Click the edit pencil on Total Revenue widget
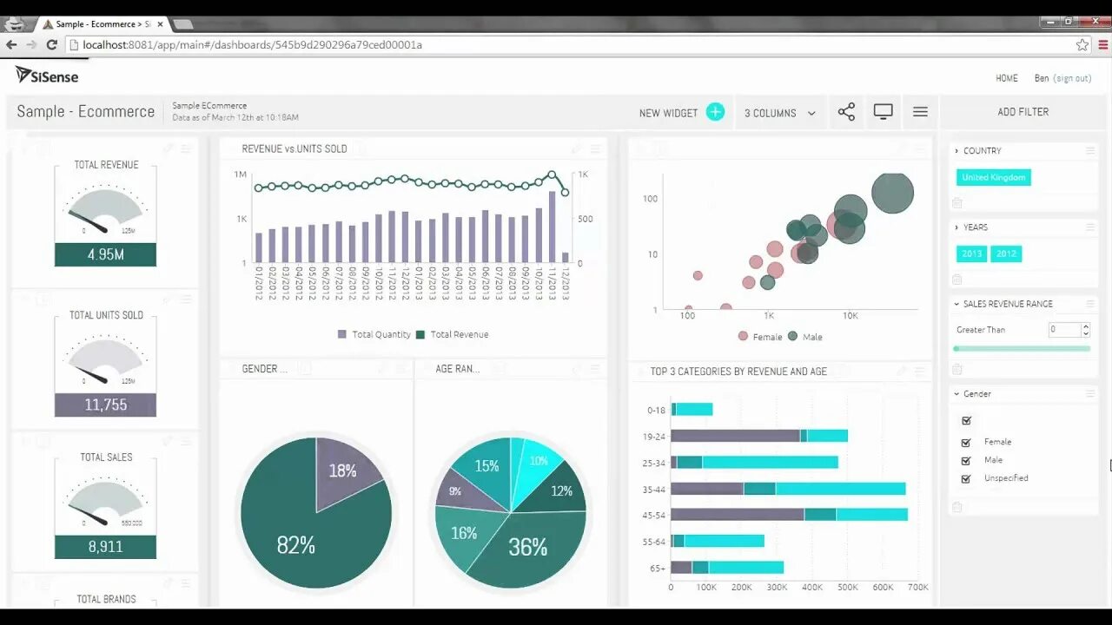 [170, 148]
